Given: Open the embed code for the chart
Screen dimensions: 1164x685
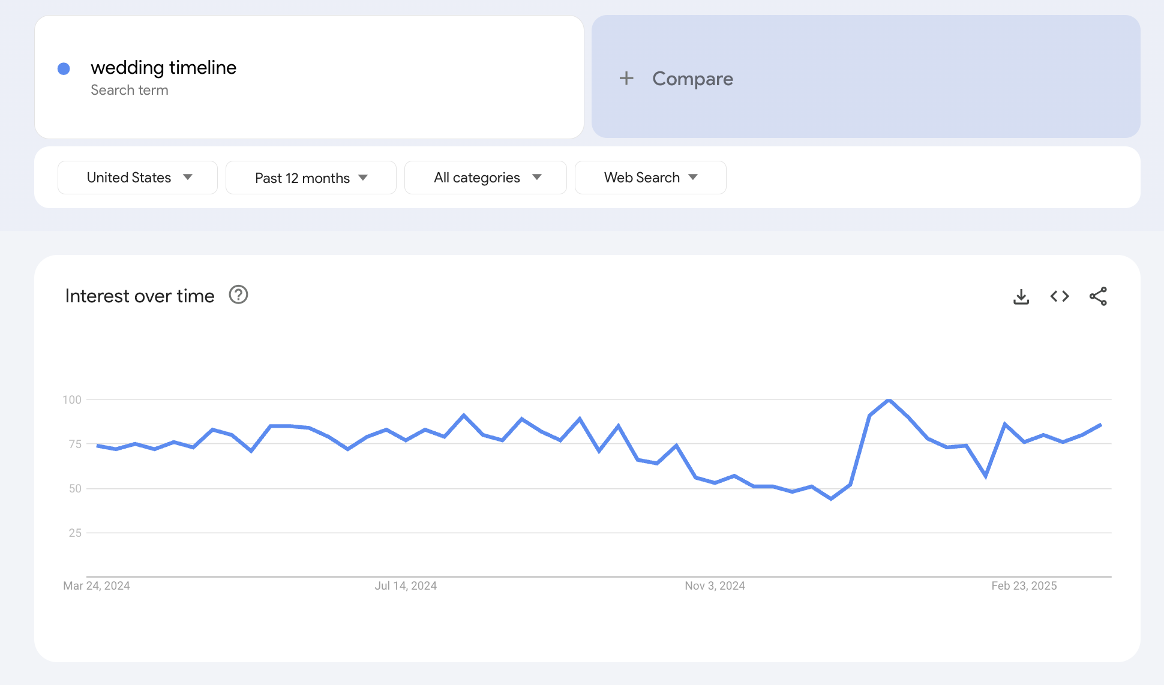Looking at the screenshot, I should tap(1059, 296).
